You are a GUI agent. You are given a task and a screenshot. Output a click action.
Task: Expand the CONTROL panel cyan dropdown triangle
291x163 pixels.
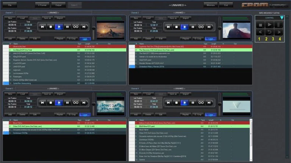point(282,18)
